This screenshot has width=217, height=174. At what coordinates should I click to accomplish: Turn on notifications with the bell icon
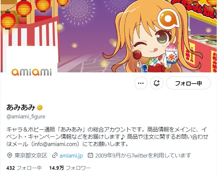click(x=157, y=83)
